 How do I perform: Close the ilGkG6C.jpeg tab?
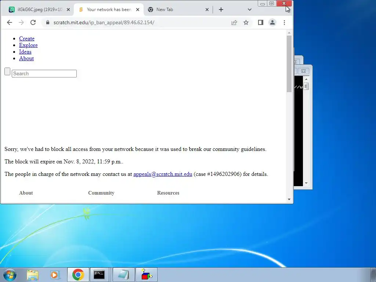click(68, 10)
